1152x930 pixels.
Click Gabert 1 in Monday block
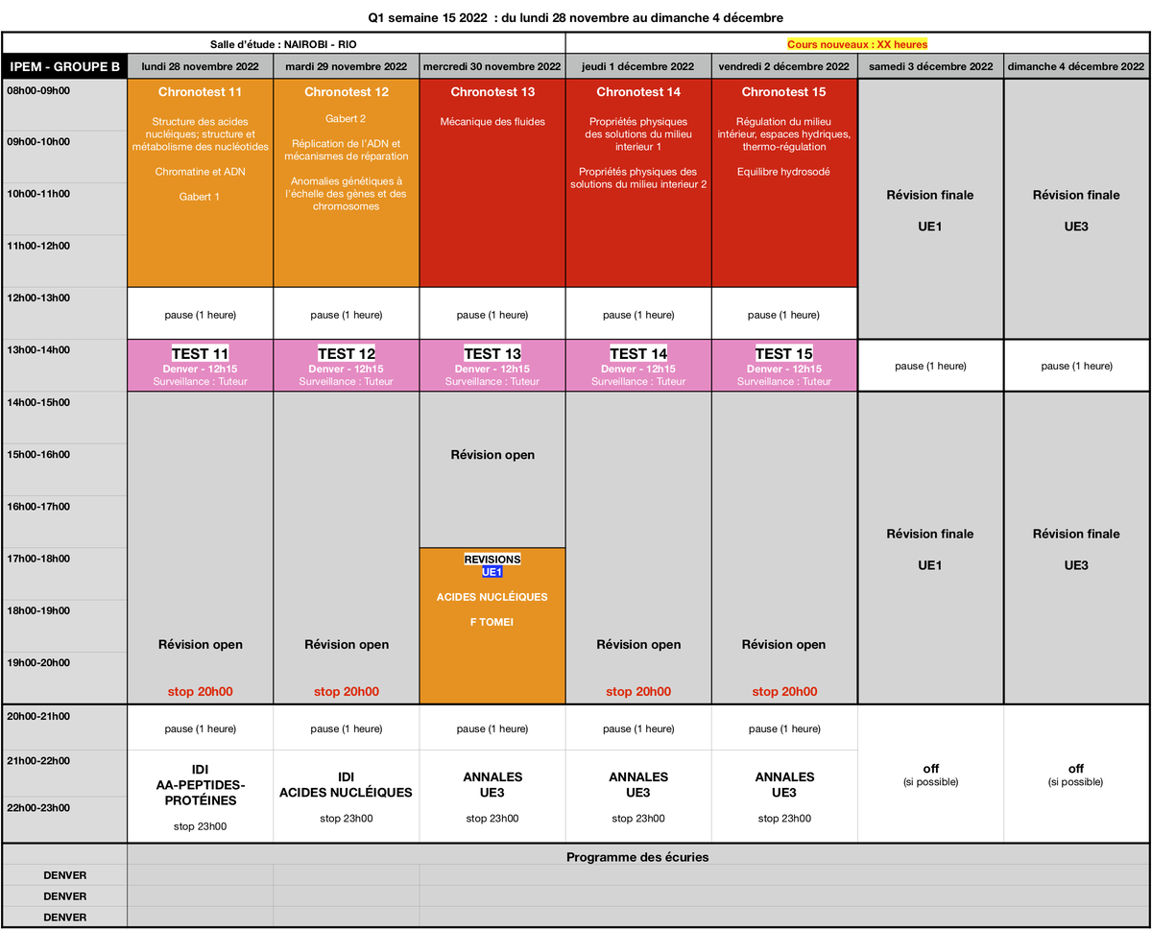pyautogui.click(x=200, y=197)
